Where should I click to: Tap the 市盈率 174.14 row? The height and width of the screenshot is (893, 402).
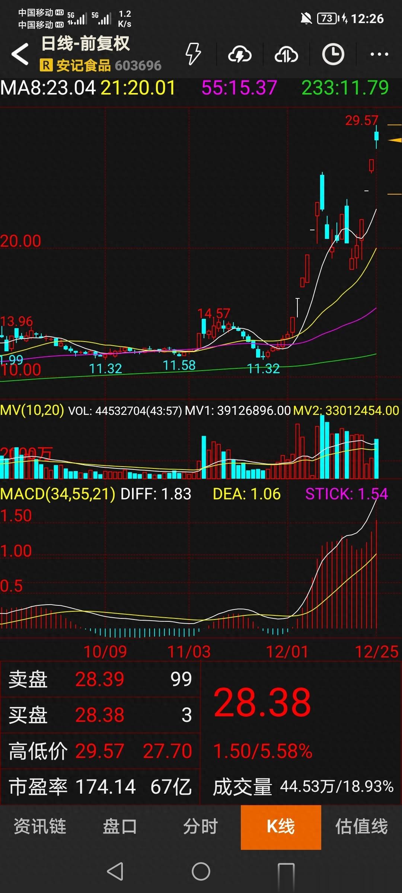(x=100, y=787)
